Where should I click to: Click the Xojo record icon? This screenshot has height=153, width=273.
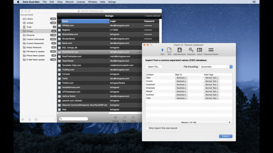pos(59,110)
